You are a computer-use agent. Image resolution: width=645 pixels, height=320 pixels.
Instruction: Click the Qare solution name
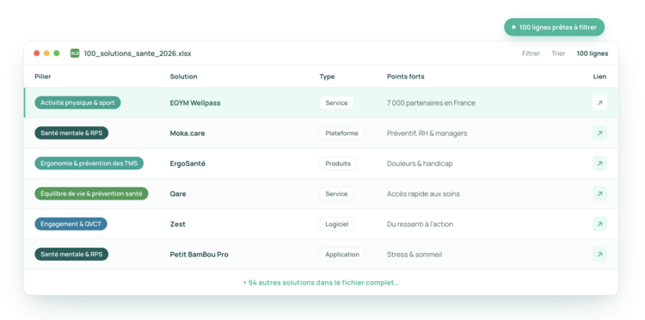178,194
